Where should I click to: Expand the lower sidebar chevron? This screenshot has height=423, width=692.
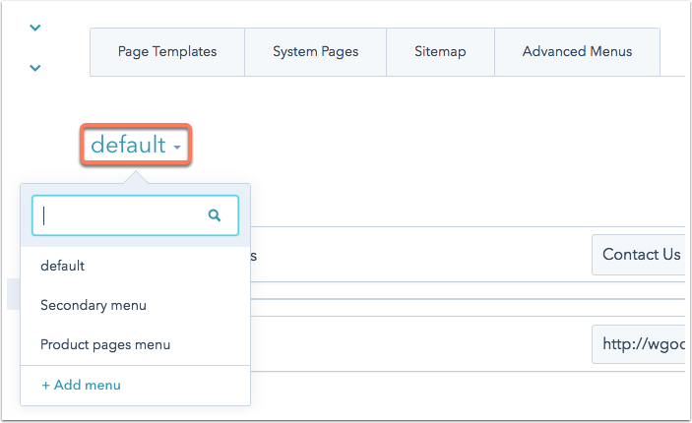coord(34,68)
